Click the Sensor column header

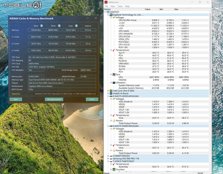[x=124, y=9]
